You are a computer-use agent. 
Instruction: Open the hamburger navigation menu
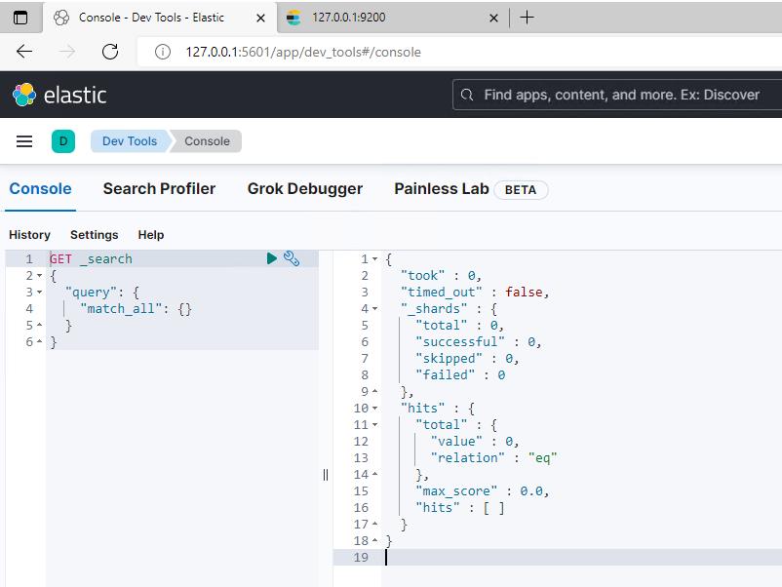tap(24, 141)
